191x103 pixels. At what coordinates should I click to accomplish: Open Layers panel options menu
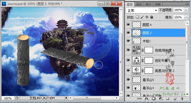coord(187,4)
